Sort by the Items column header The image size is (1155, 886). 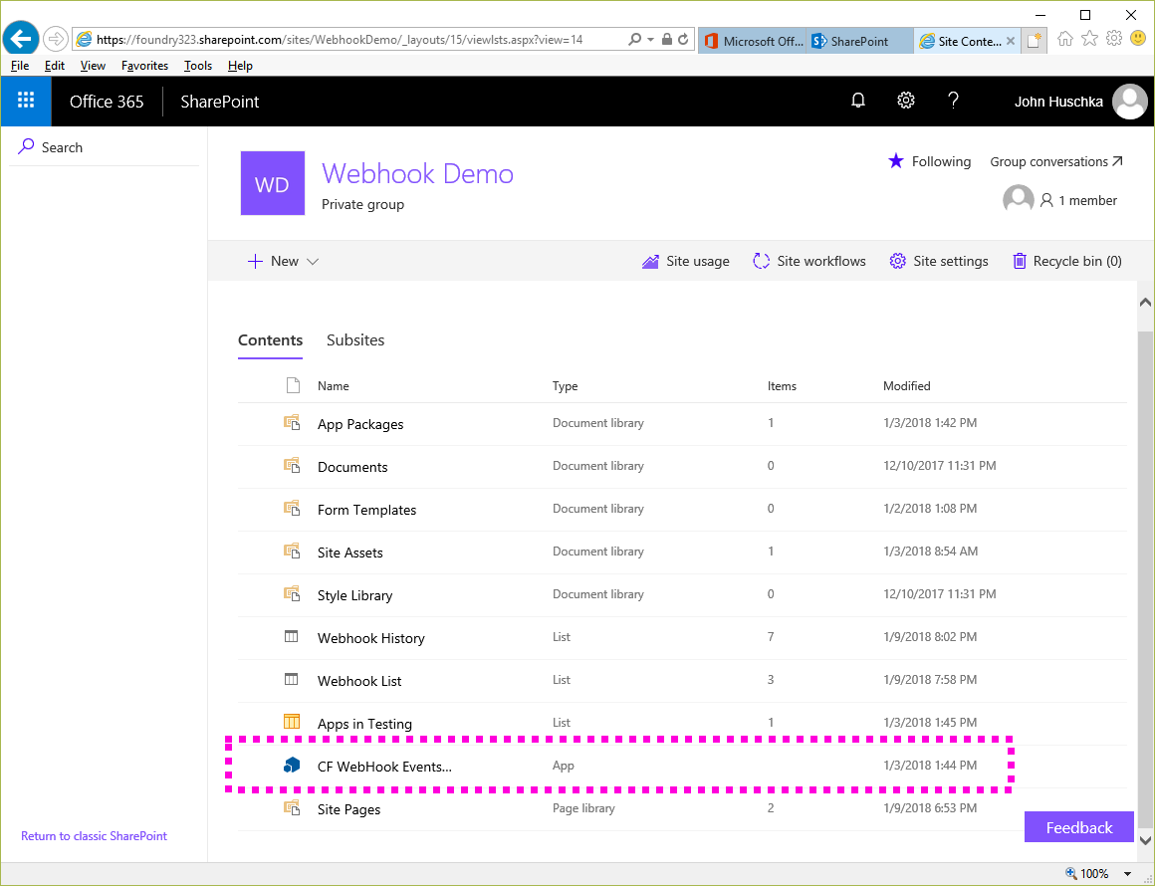[782, 386]
